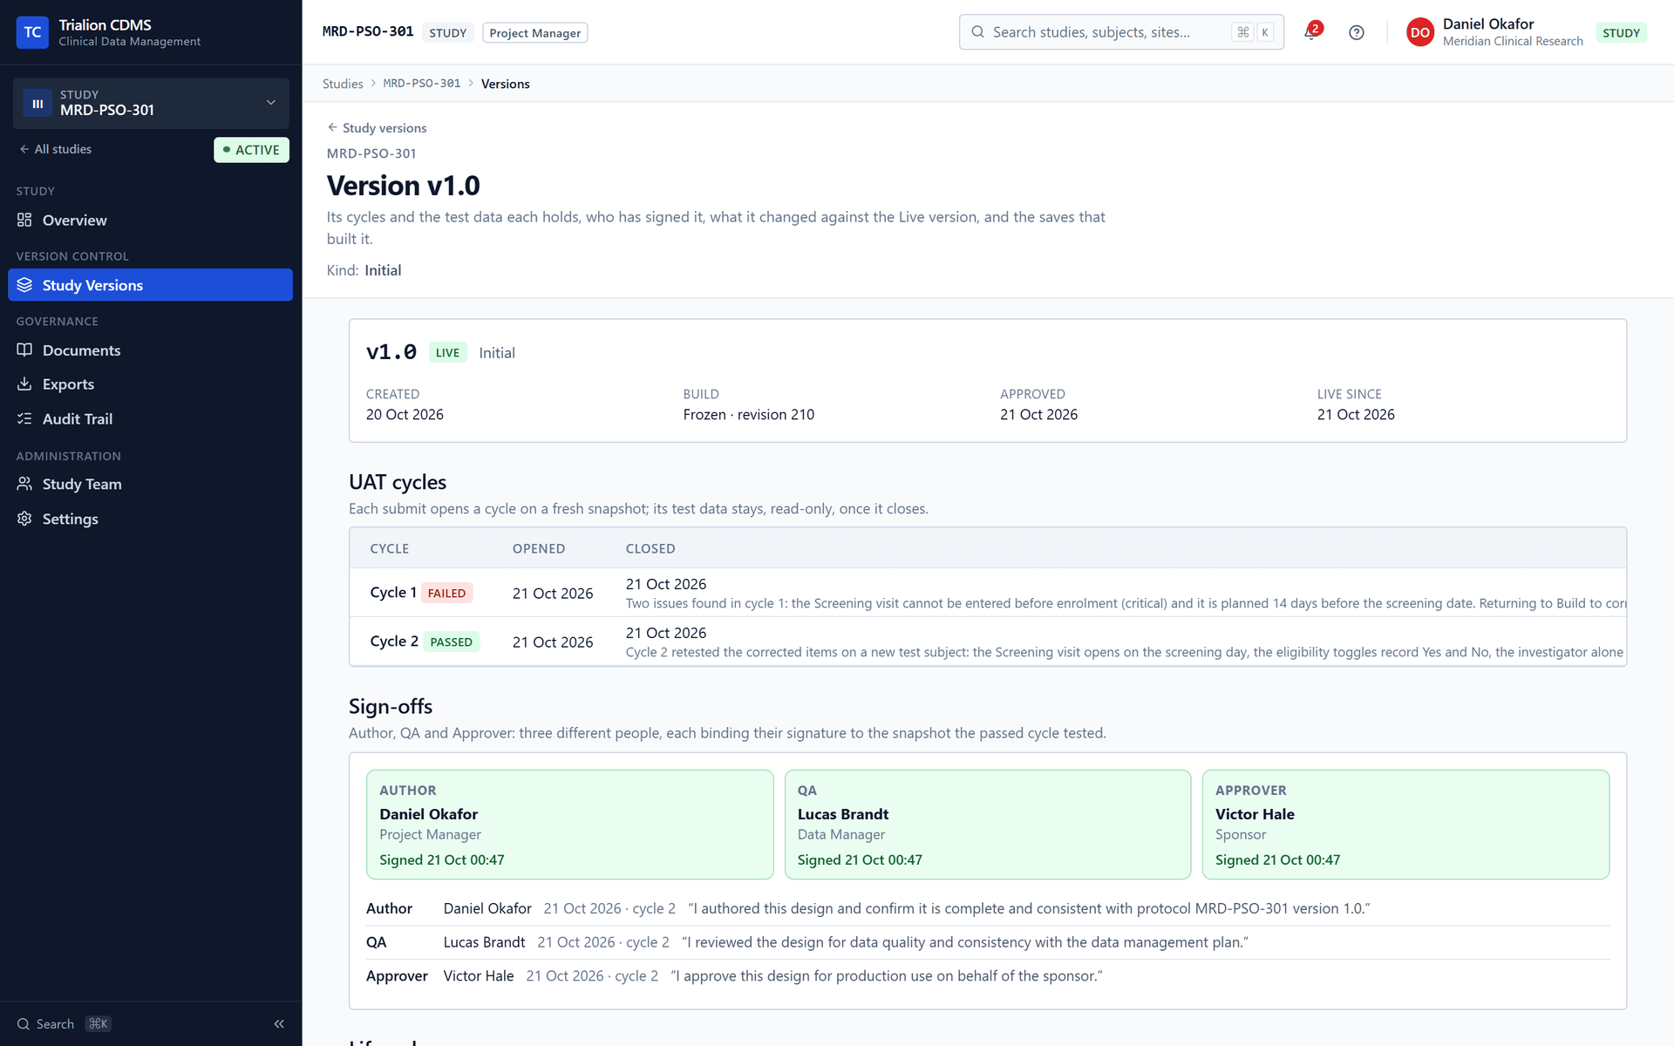Click the Approver sign-off card for Victor Hale
Screen dimensions: 1674x1046
(x=1405, y=825)
